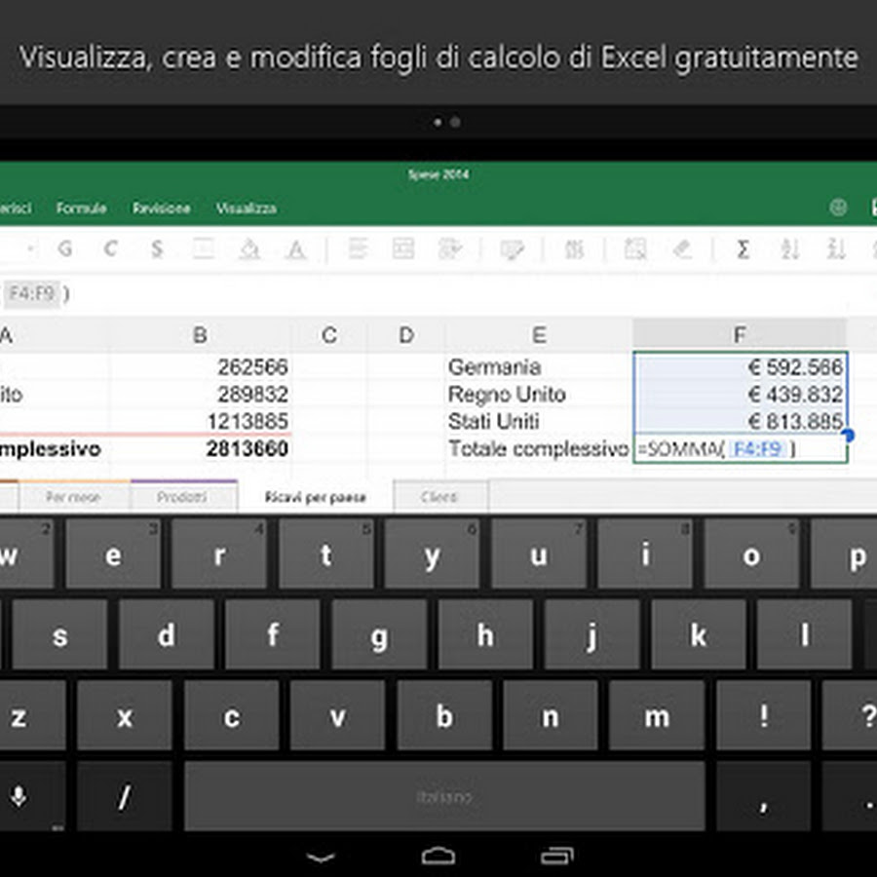Sort descending with the Z-A icon

coord(836,248)
